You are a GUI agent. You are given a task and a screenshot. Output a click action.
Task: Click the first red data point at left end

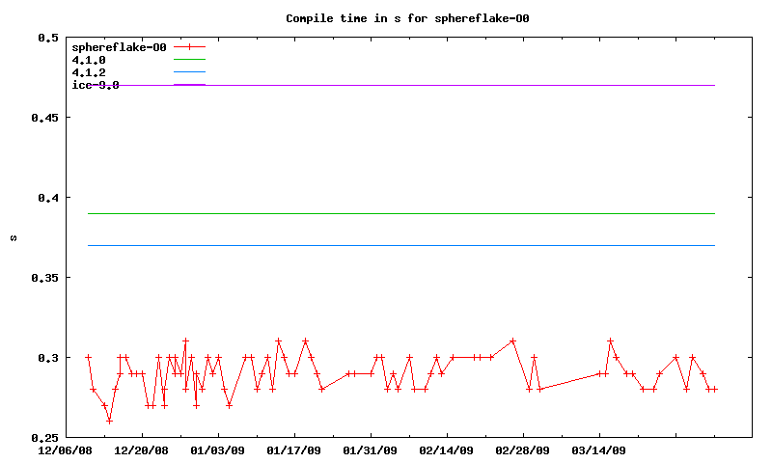(88, 357)
